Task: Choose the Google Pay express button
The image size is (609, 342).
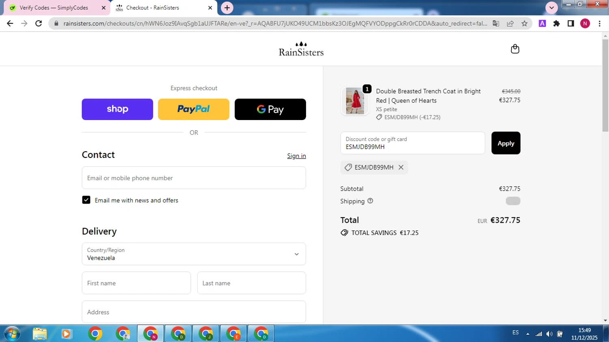Action: point(270,109)
